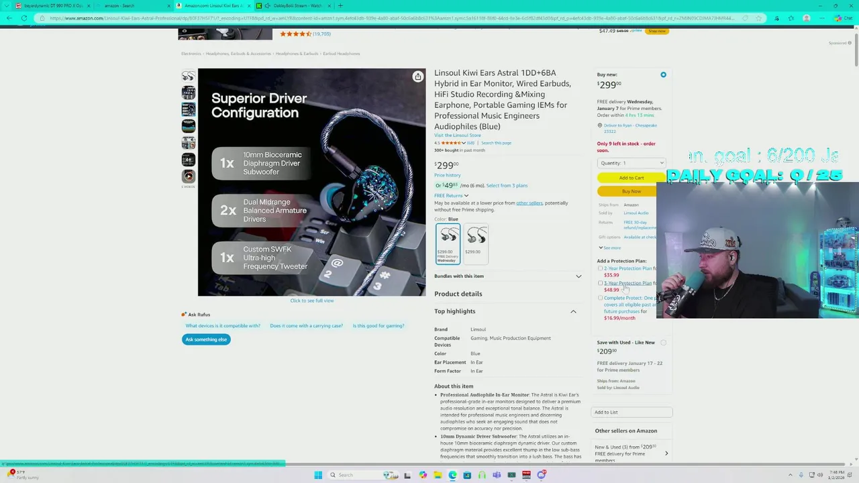Image resolution: width=859 pixels, height=483 pixels.
Task: Click Windows Start button in taskbar
Action: click(318, 475)
